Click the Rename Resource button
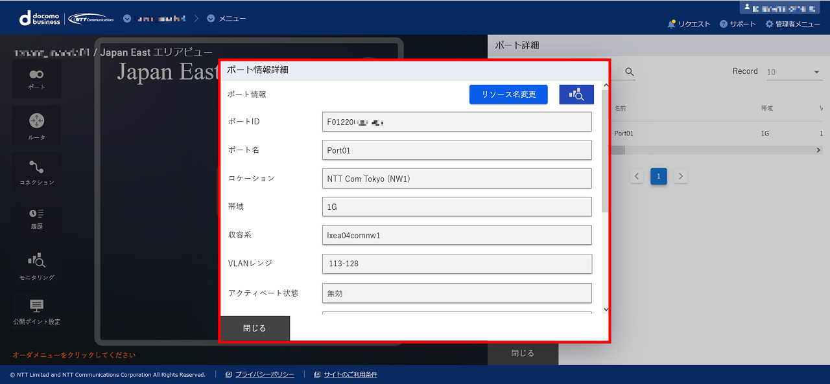This screenshot has height=384, width=830. pyautogui.click(x=508, y=95)
